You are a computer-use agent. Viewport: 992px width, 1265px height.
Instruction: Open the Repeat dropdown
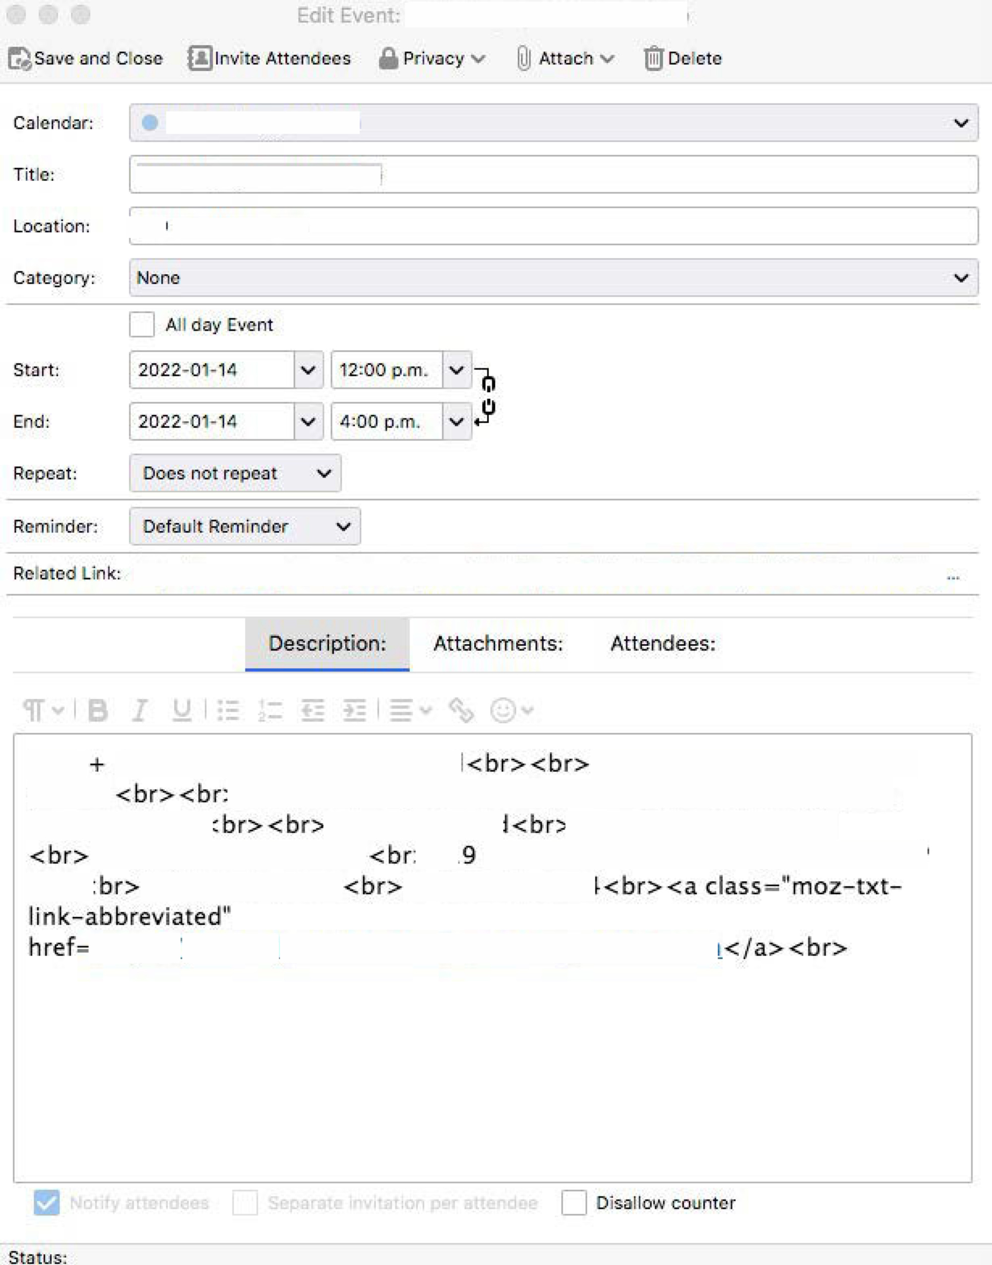pyautogui.click(x=235, y=473)
